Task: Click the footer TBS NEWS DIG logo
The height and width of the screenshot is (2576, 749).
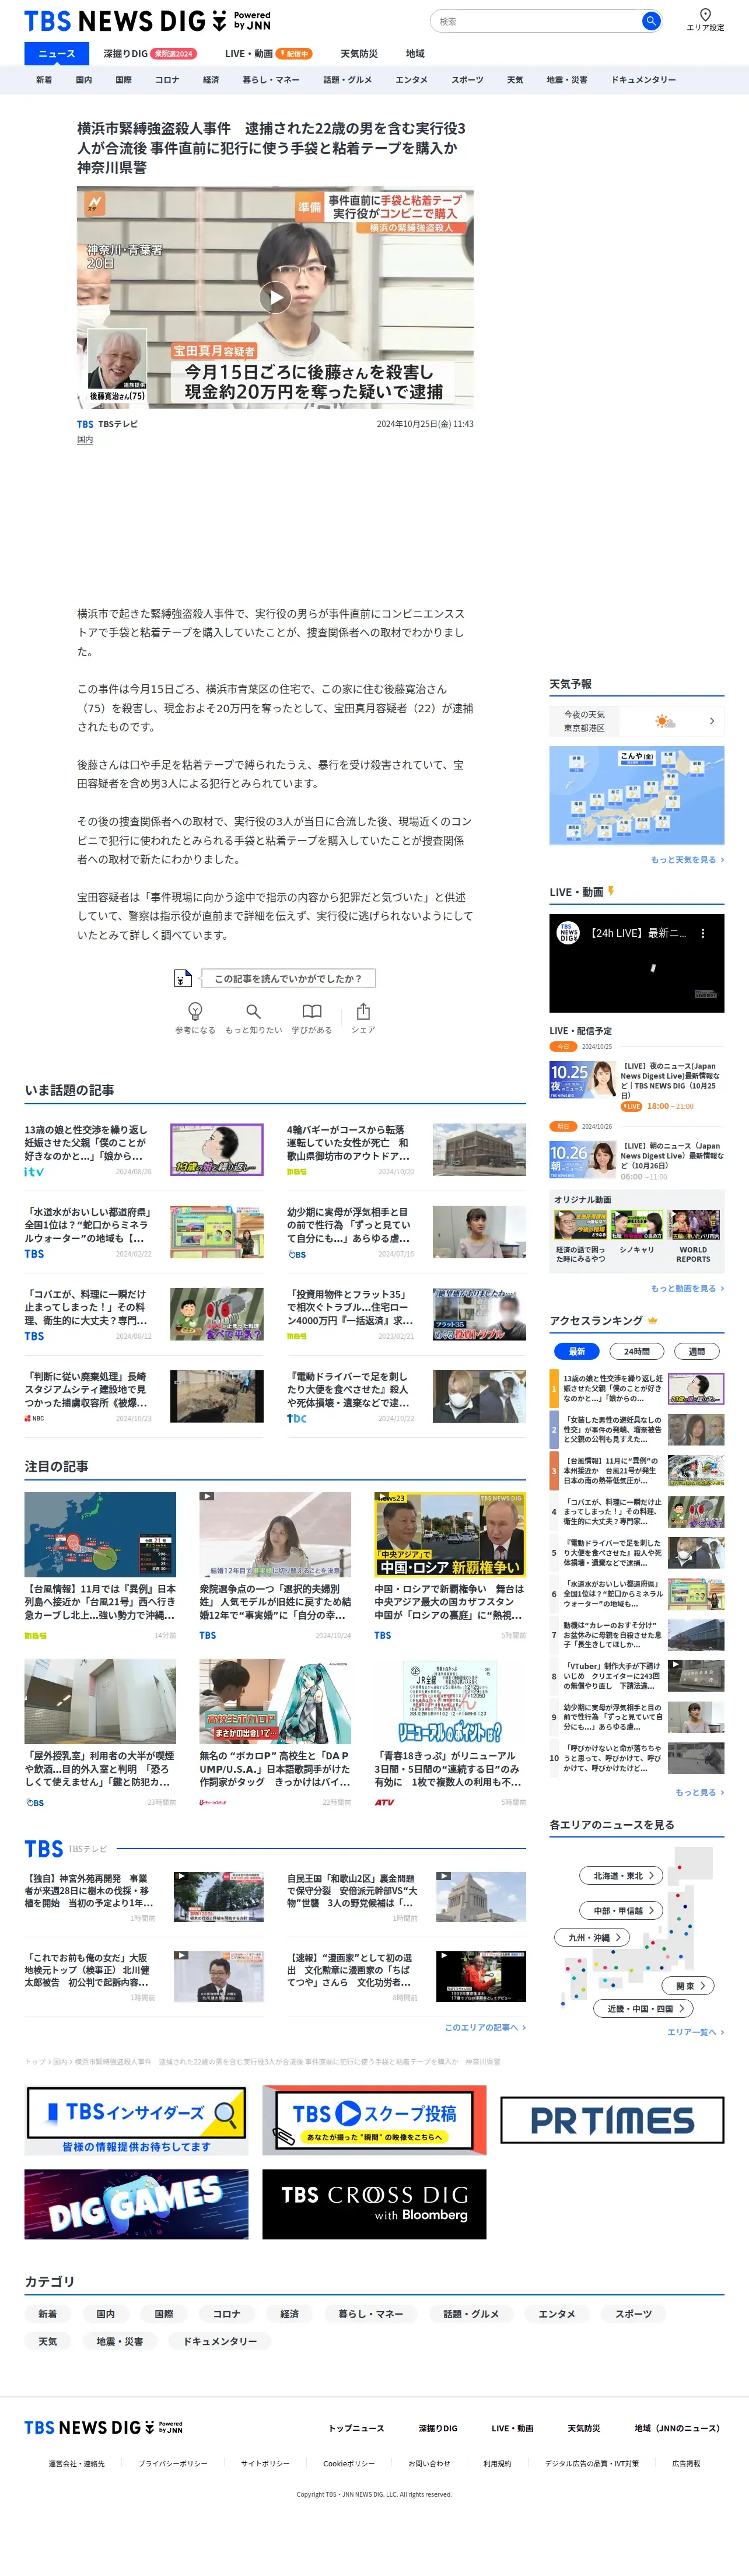Action: pos(103,2428)
